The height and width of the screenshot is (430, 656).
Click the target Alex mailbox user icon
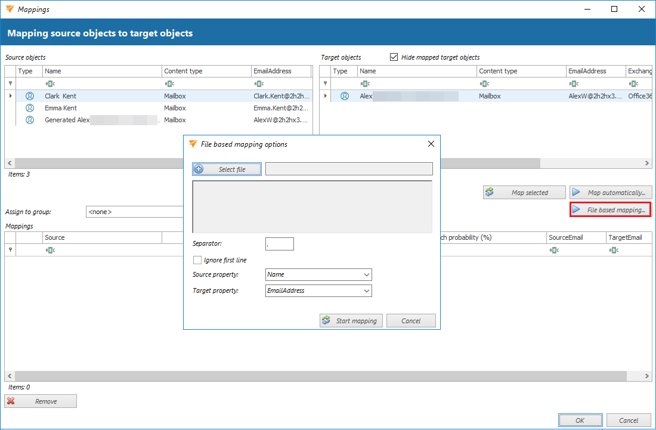(x=345, y=96)
